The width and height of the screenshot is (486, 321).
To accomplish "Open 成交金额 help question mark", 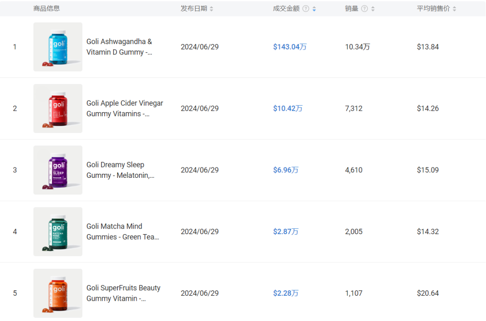I will click(306, 9).
